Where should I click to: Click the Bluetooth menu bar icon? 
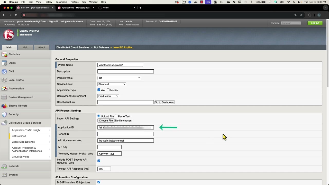coord(251,2)
